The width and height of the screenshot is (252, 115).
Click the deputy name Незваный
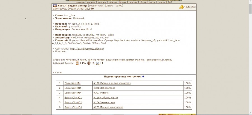tap(79, 18)
